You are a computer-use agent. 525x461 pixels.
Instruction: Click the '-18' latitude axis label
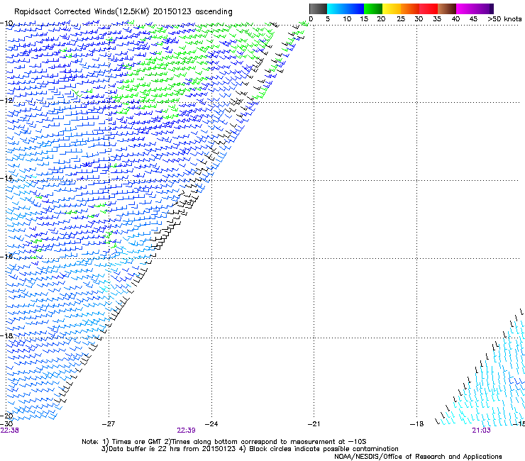[6, 335]
